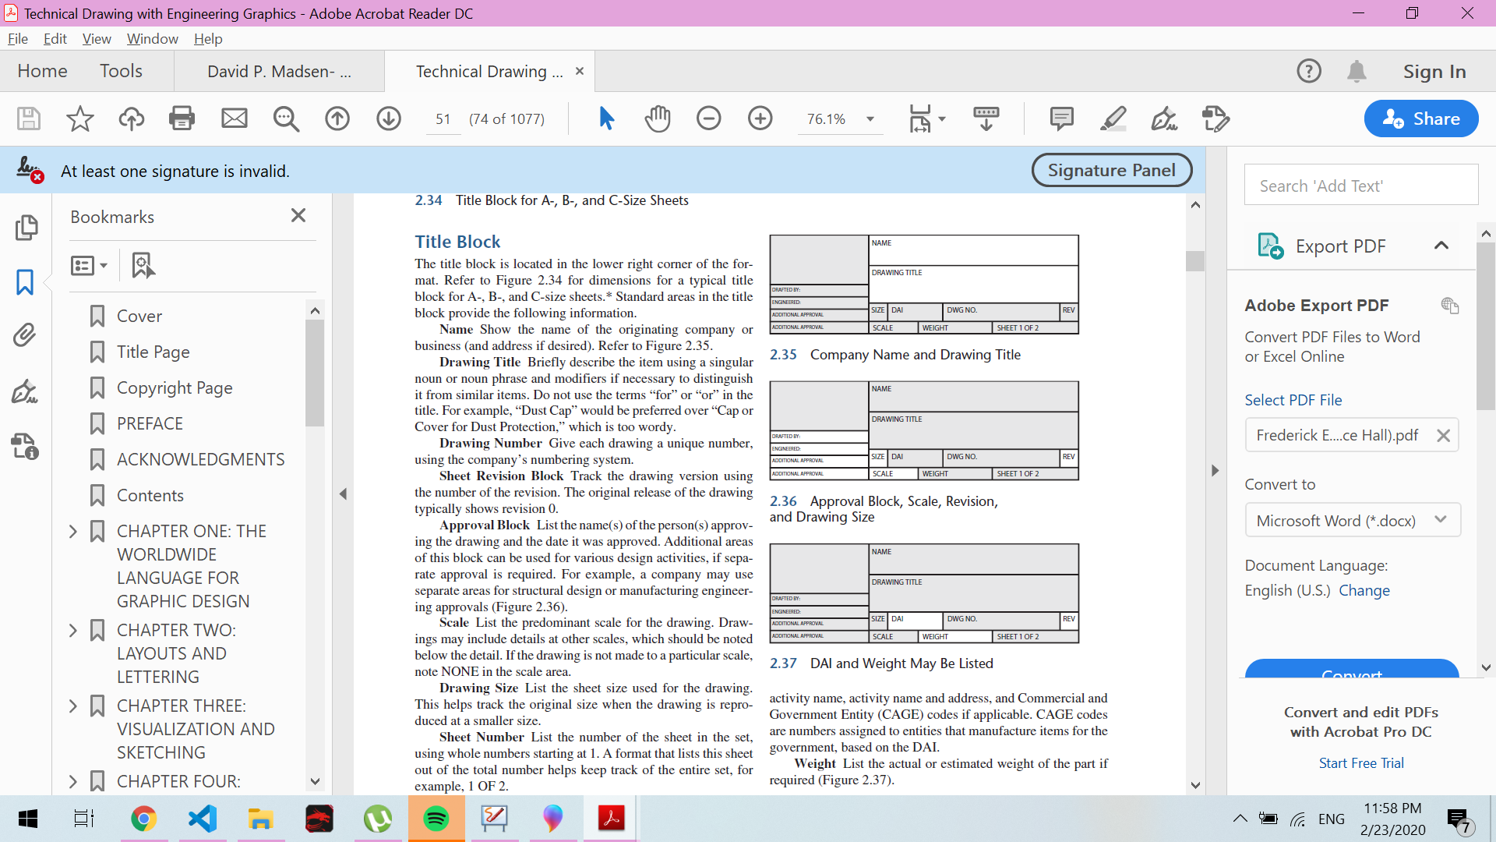Image resolution: width=1496 pixels, height=842 pixels.
Task: Click the document vertical scrollbar thumb
Action: [1195, 260]
